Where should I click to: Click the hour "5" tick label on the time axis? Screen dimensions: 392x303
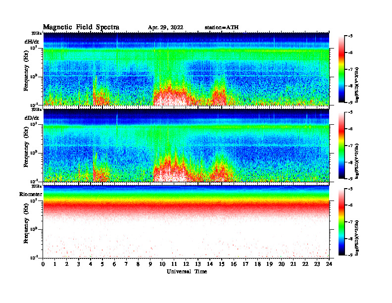102,264
